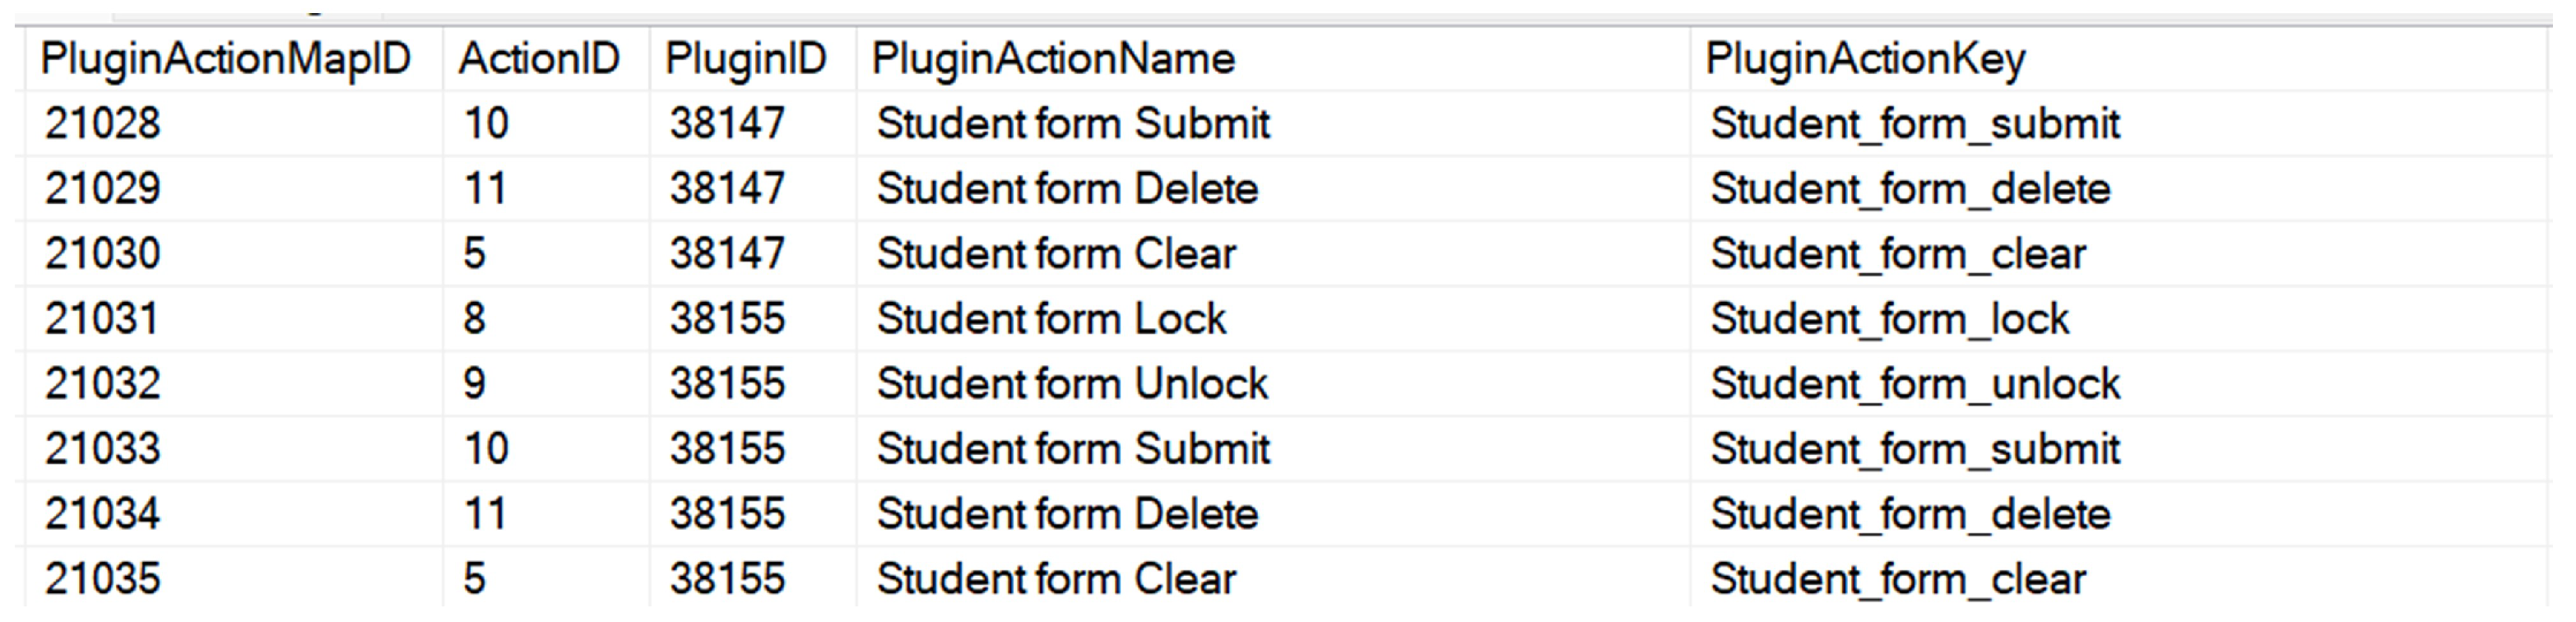Click PluginID 38147 in row 21028
This screenshot has height=622, width=2576.
point(727,124)
